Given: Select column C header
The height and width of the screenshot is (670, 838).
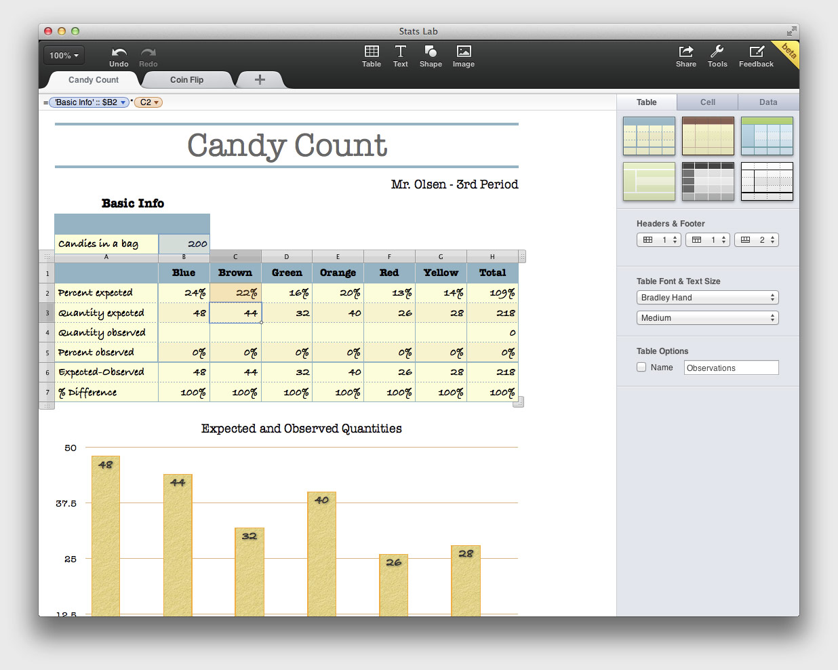Looking at the screenshot, I should [235, 257].
